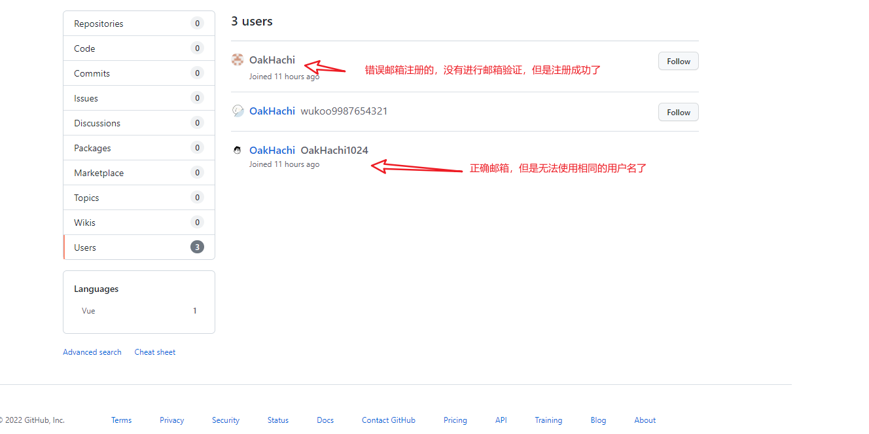Filter results by Vue language
This screenshot has width=869, height=434.
[139, 311]
